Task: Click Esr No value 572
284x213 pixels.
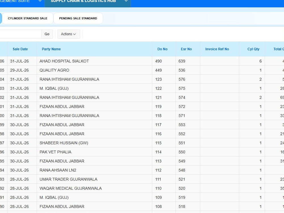Action: pos(182,106)
